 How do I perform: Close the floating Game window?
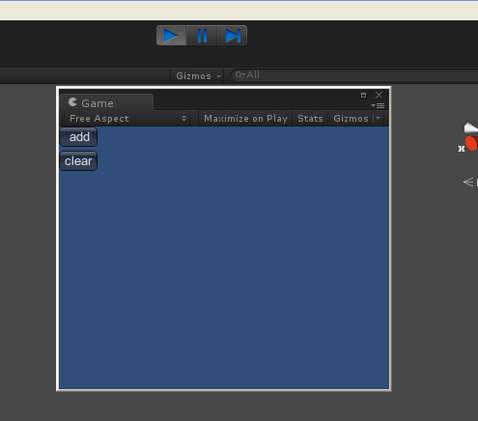(380, 95)
